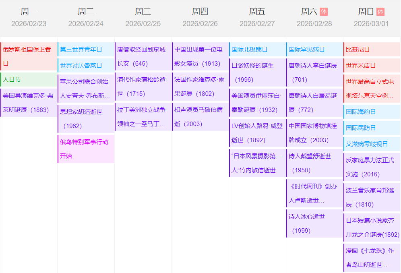Open the 相声演员马敬伯病逝 event

[x=200, y=117]
